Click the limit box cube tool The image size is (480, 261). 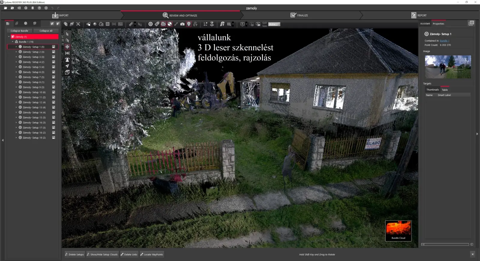tap(67, 72)
